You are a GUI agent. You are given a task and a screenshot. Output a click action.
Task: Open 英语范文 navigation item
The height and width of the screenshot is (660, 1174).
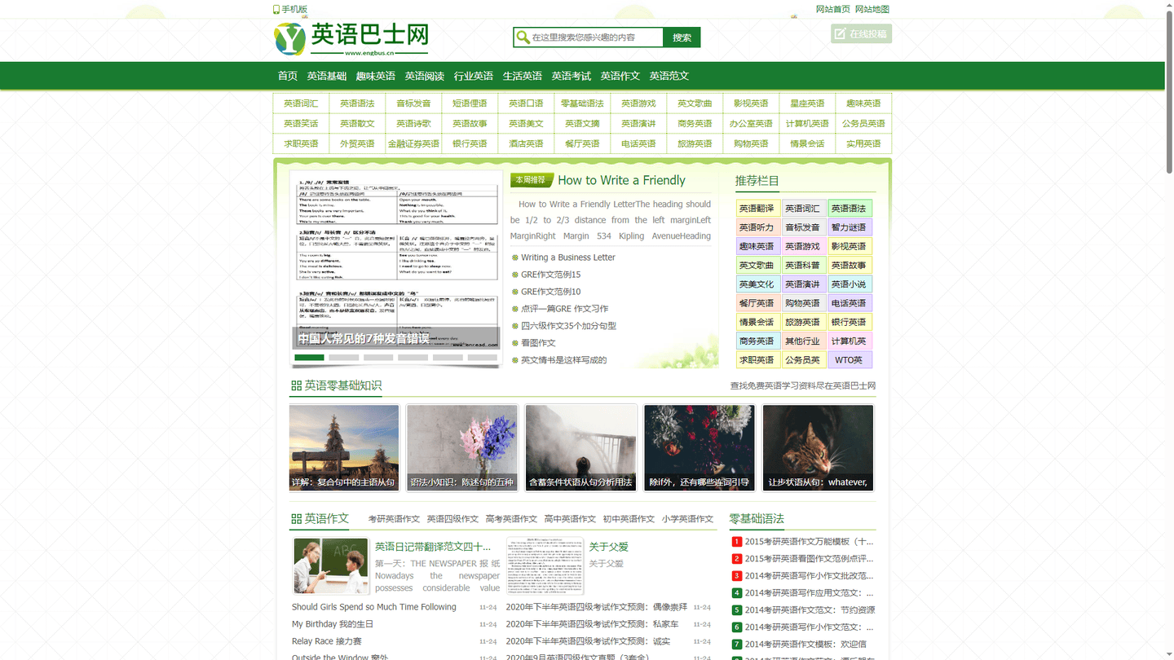pos(669,76)
